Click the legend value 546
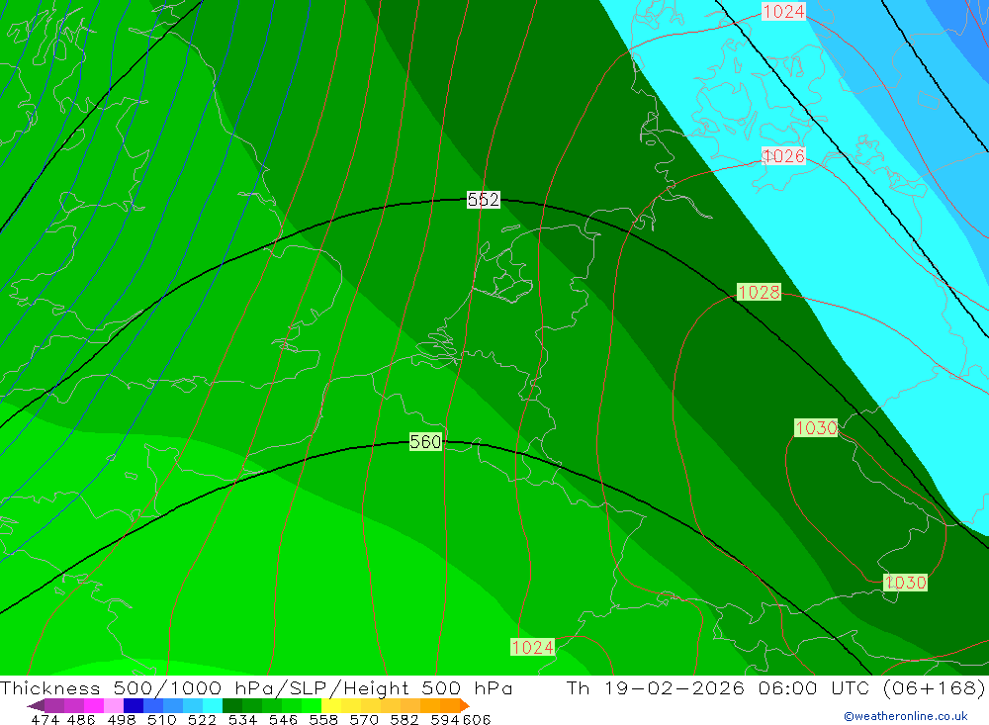Screen dimensions: 989x725 [283, 720]
